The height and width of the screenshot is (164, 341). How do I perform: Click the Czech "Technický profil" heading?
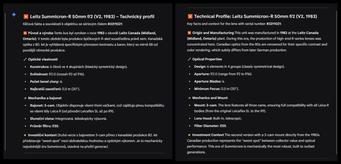click(x=92, y=17)
